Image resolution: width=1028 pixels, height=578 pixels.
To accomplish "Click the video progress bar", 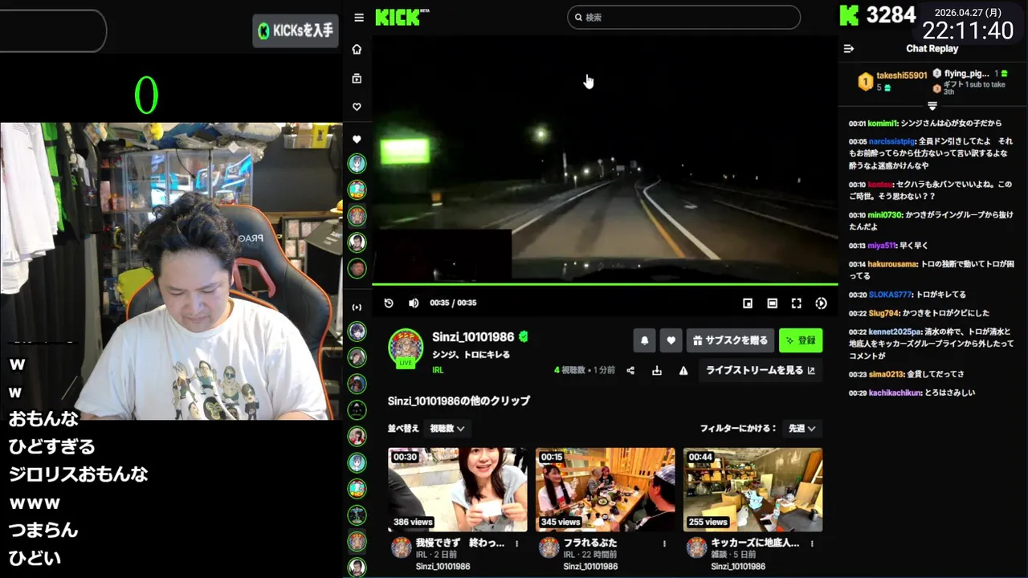I will pyautogui.click(x=605, y=284).
